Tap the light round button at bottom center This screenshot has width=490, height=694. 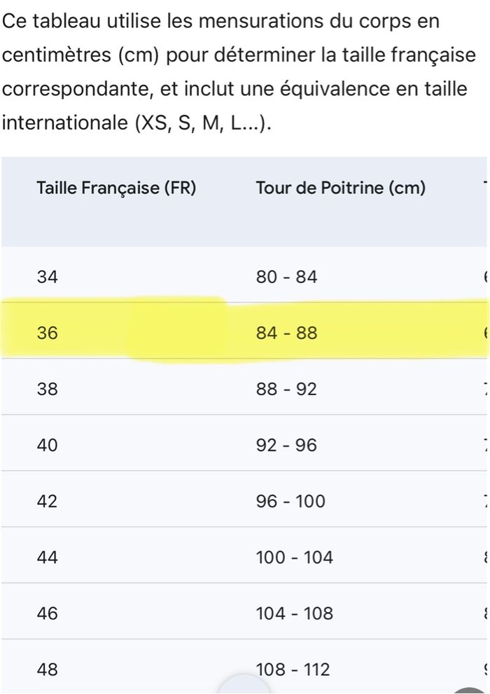[245, 686]
